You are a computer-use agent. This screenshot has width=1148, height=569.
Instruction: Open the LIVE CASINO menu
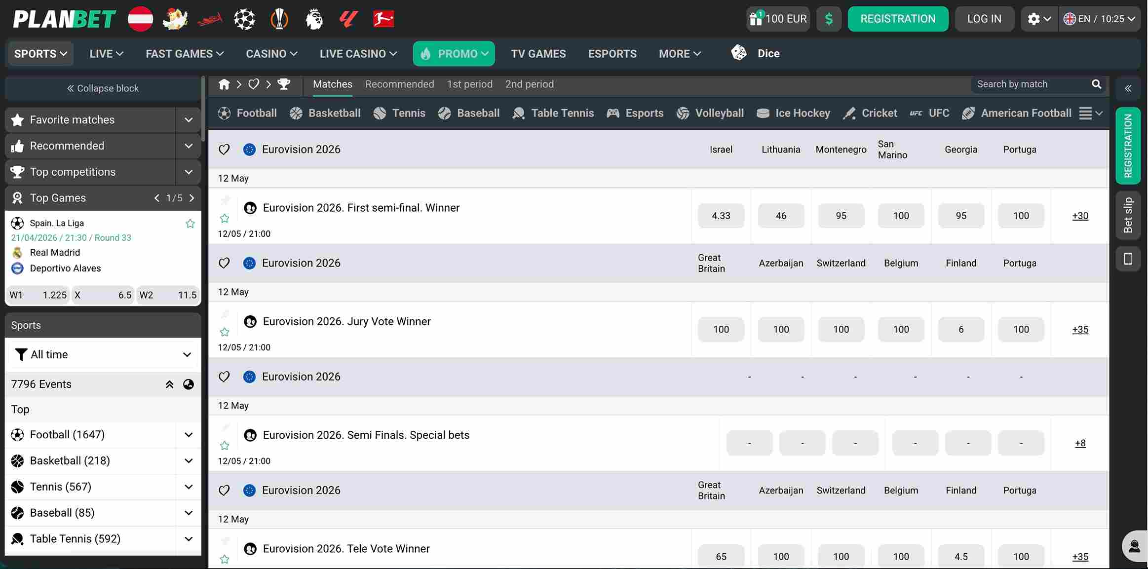point(358,53)
